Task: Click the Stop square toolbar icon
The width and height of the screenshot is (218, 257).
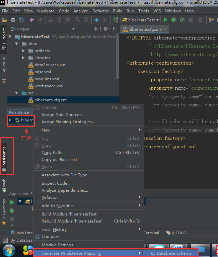Action: click(191, 20)
